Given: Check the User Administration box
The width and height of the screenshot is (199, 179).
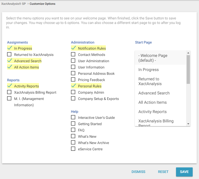Looking at the screenshot, I should coord(73,61).
